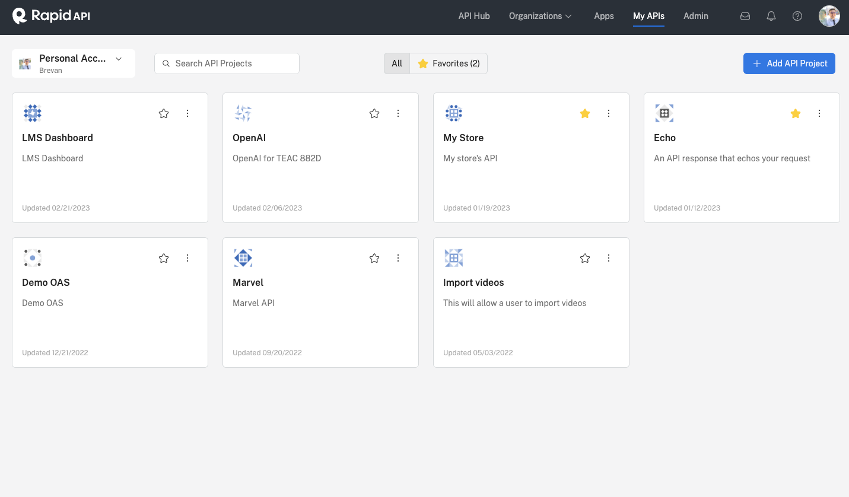Open the Apps page
Image resolution: width=849 pixels, height=497 pixels.
click(x=604, y=16)
